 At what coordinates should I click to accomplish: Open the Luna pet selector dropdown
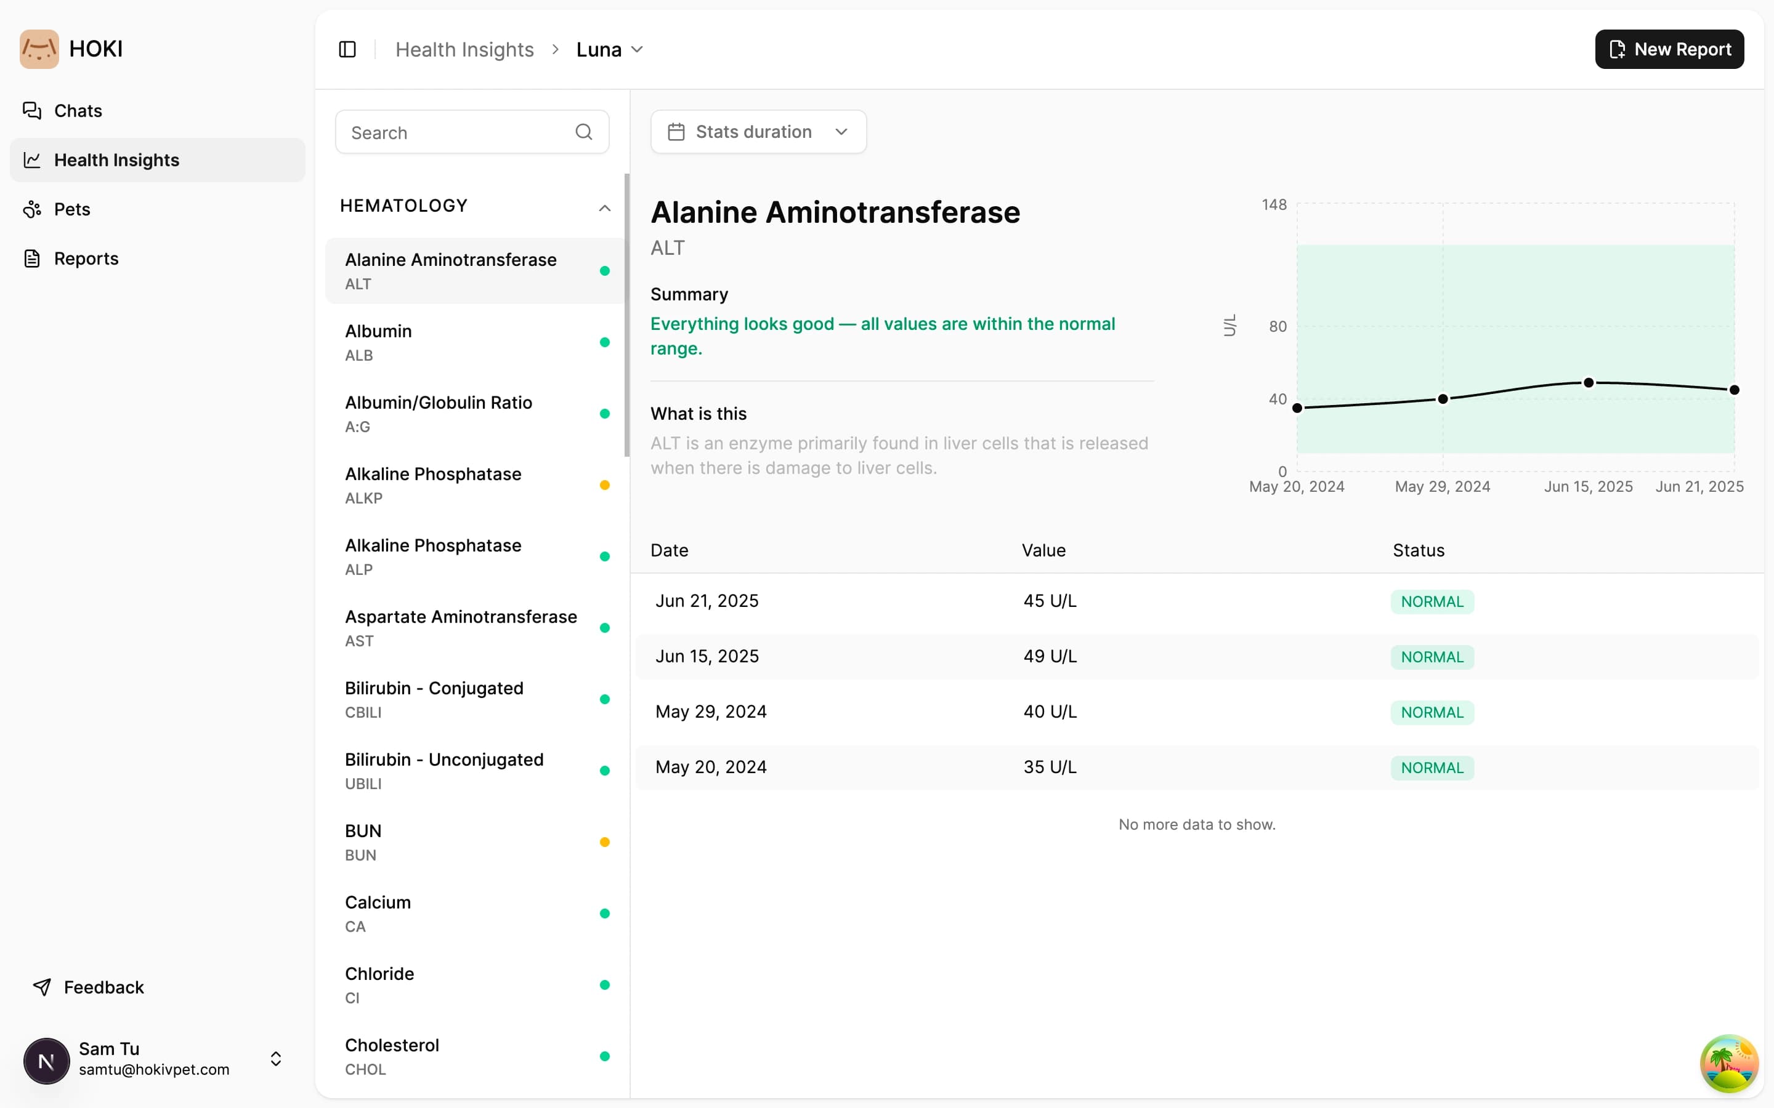tap(610, 49)
